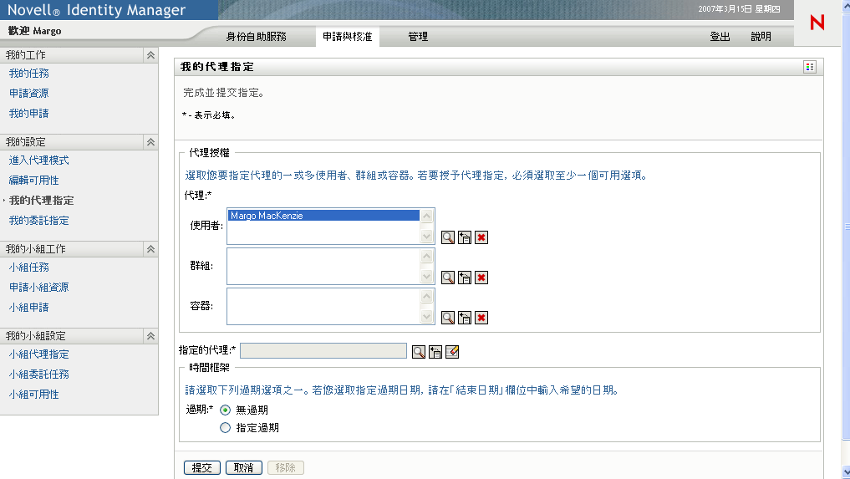Click the 使用者 list scroll down arrow
850x479 pixels.
point(427,236)
